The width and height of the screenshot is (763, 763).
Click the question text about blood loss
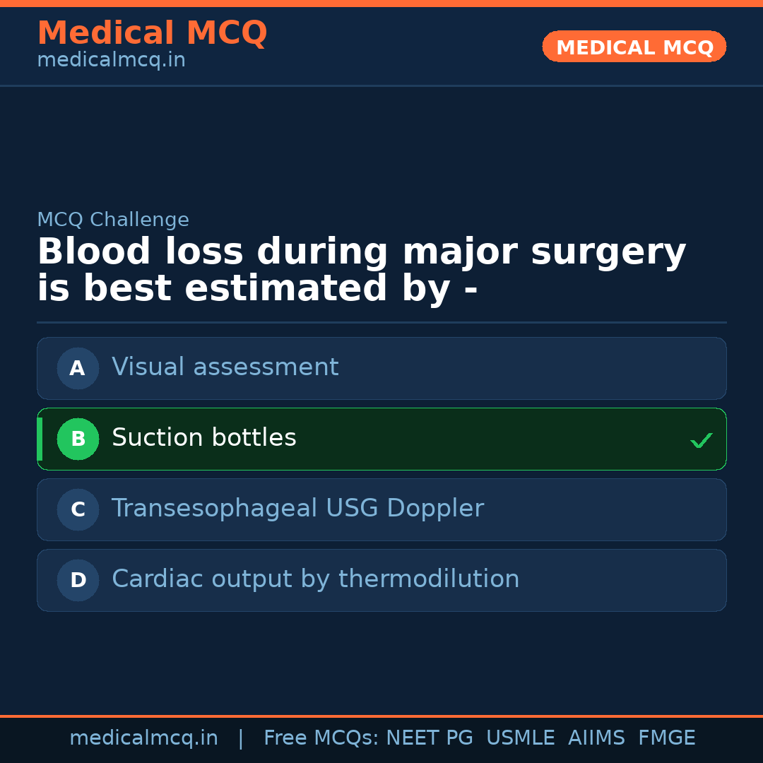(362, 268)
